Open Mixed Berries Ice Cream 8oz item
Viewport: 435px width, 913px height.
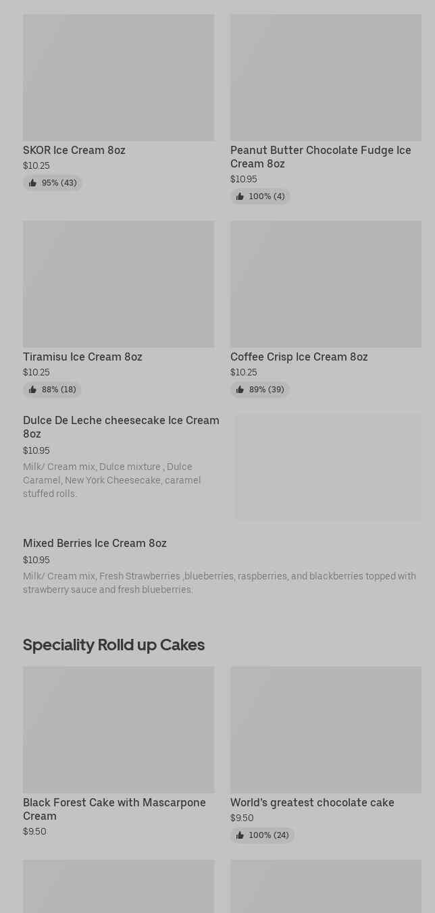click(x=95, y=543)
